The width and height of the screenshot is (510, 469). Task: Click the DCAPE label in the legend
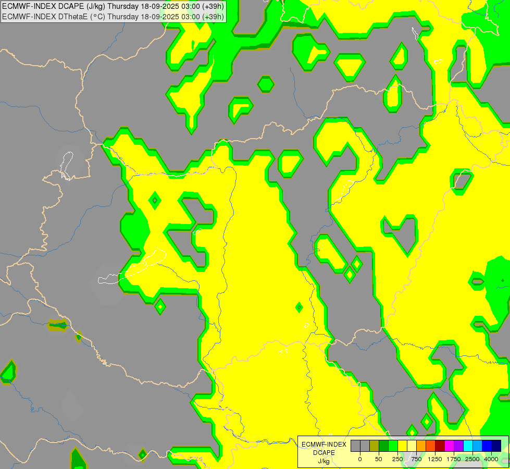point(324,453)
